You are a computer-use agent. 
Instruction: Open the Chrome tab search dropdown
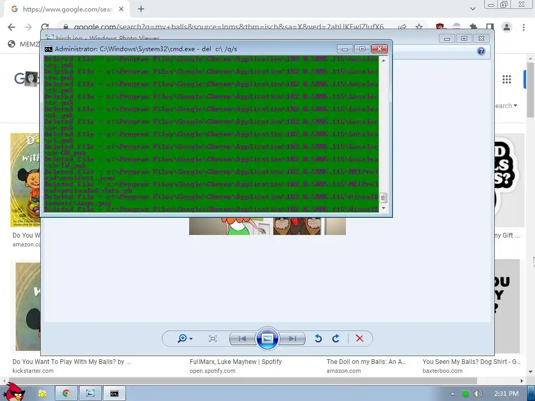(x=472, y=9)
